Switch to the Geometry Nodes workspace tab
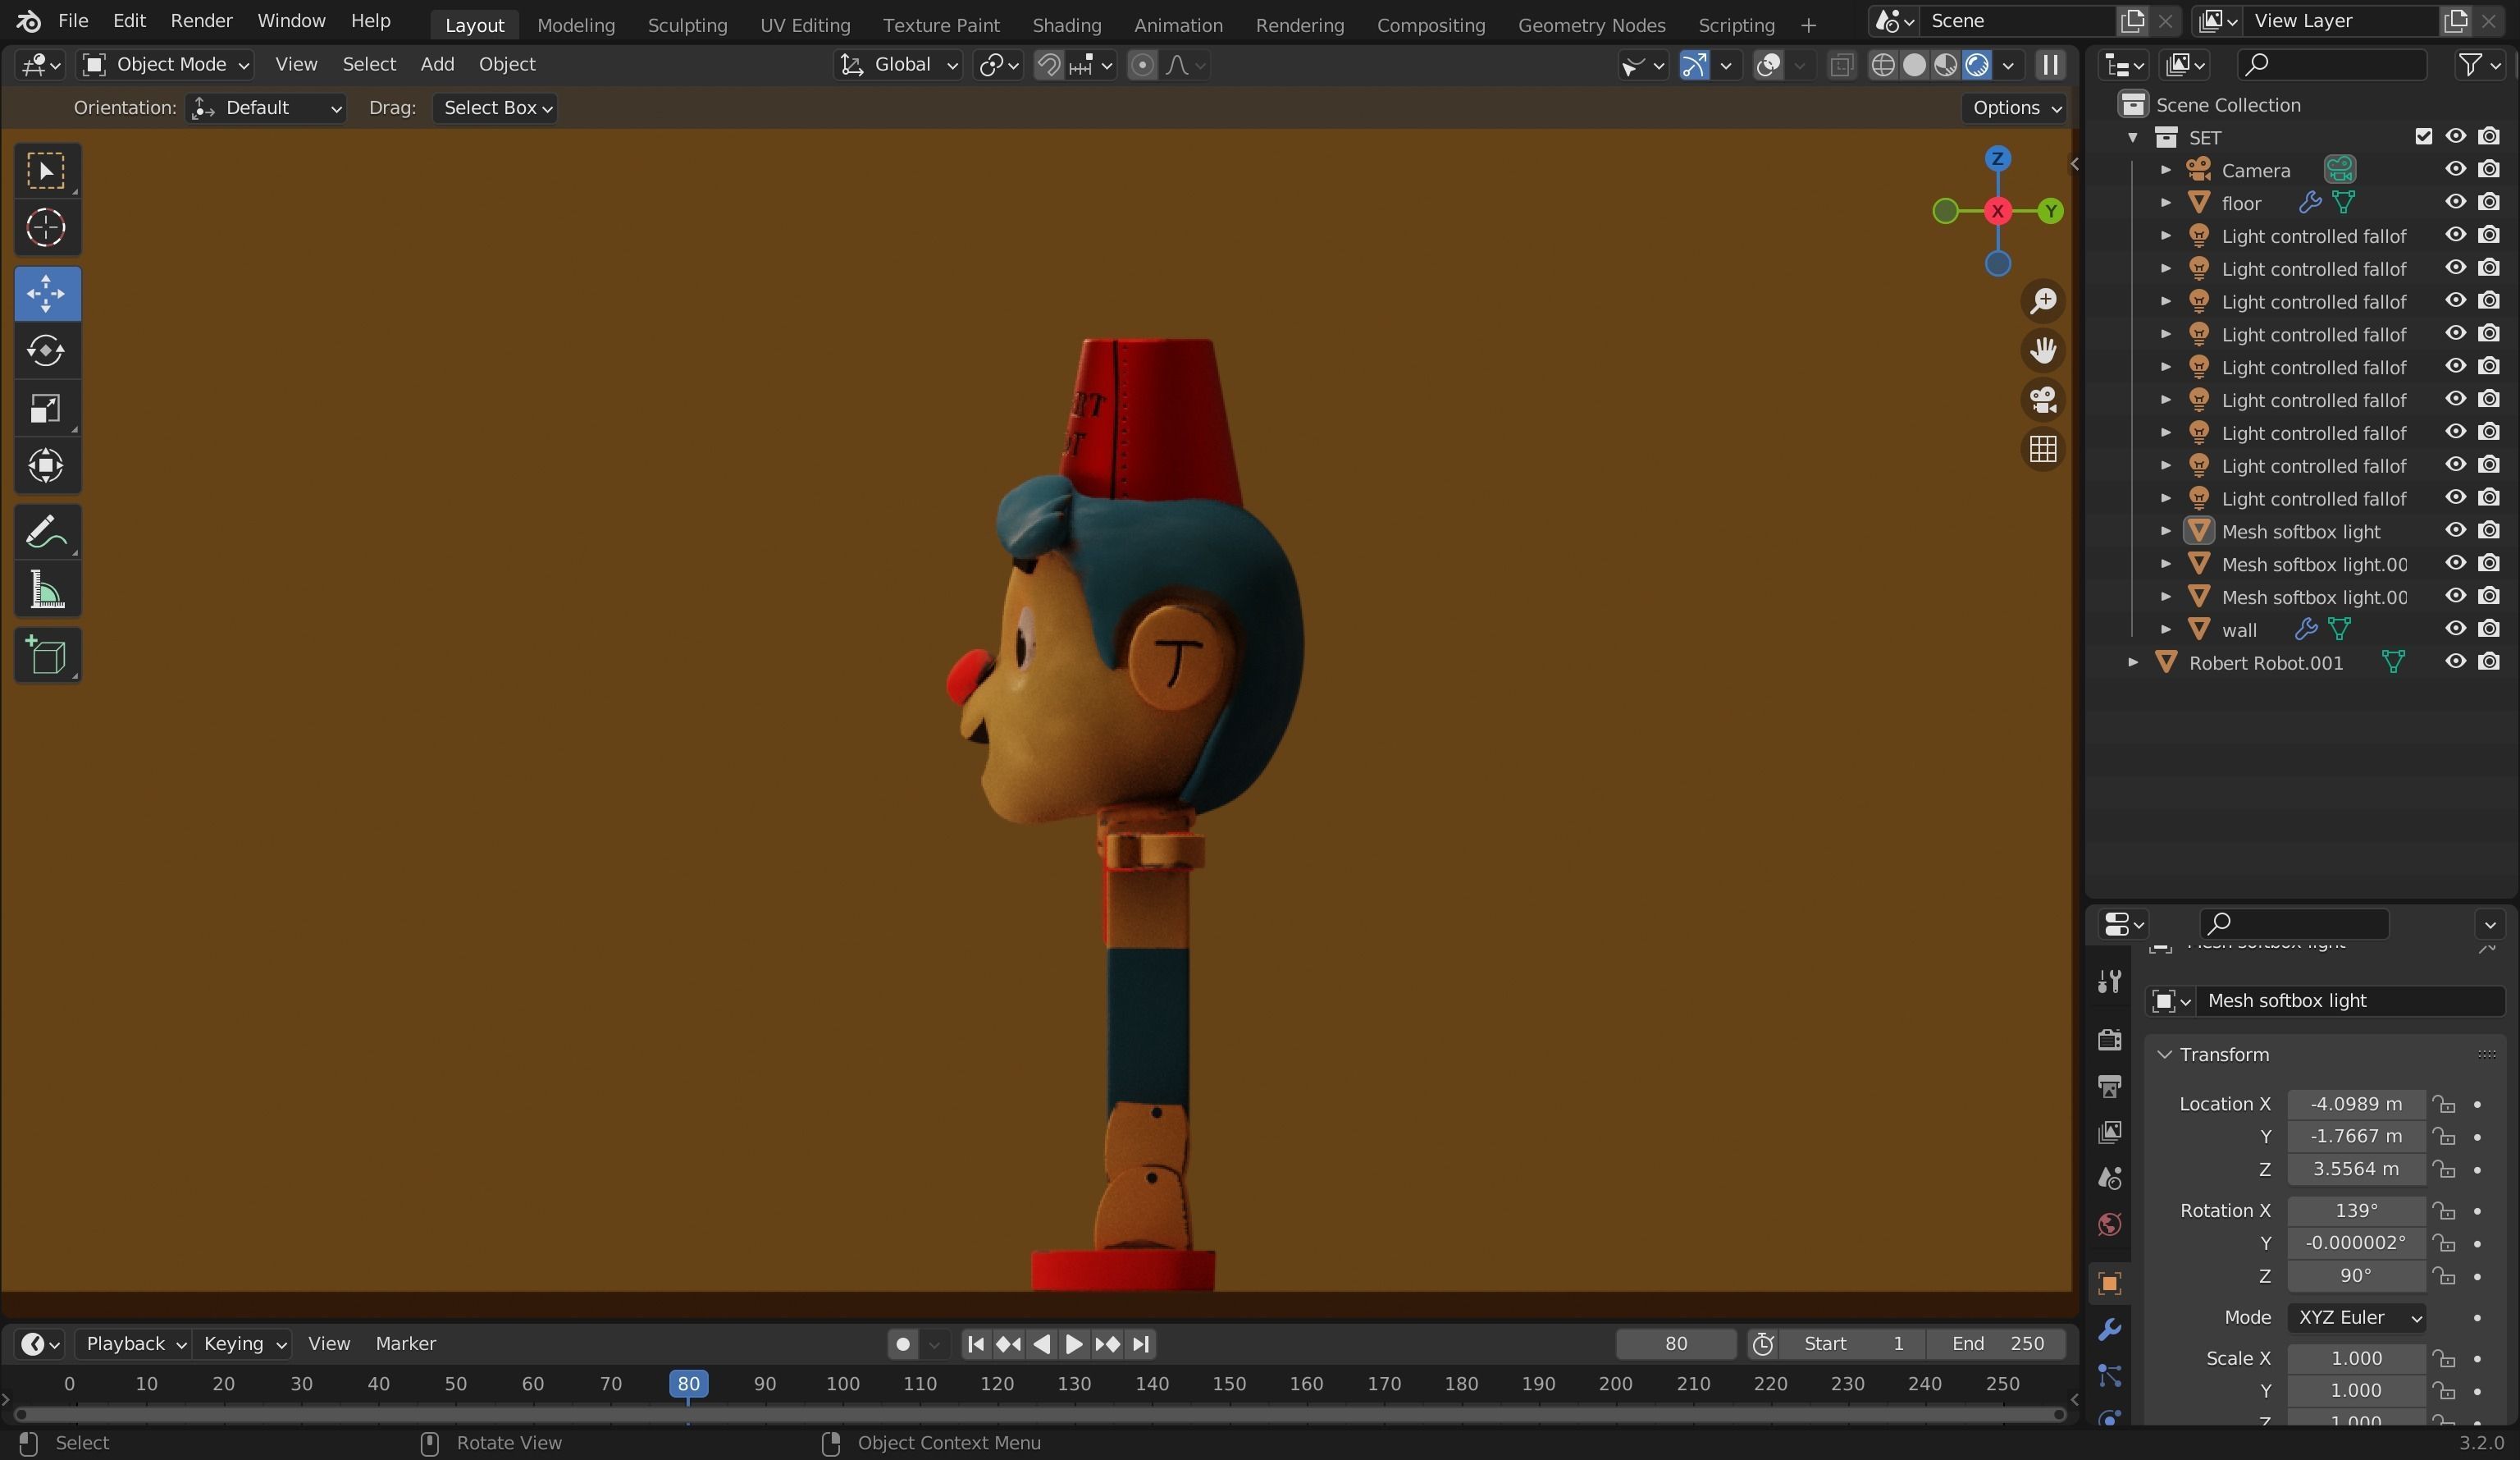Screen dimensions: 2520x1460 point(1591,25)
